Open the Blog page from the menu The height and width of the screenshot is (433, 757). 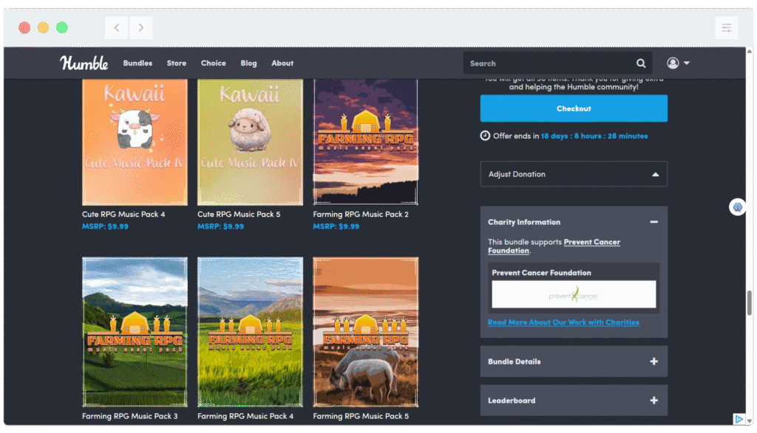coord(248,63)
